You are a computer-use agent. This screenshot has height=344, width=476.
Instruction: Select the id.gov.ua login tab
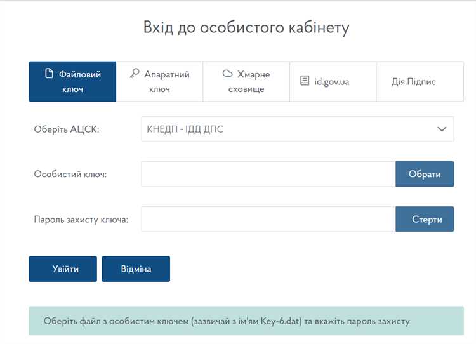(333, 81)
